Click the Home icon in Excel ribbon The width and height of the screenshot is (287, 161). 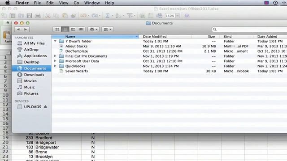coord(8,23)
